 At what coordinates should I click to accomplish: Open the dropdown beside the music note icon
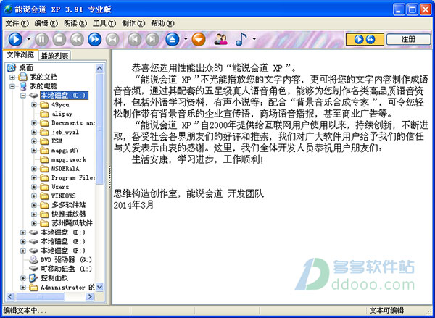254,39
